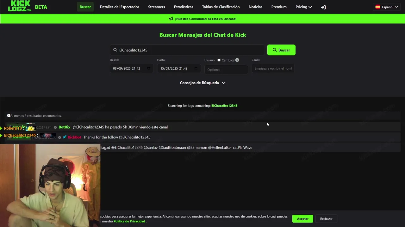This screenshot has width=405, height=227.
Task: Click BotRix message about 5h 30min
Action: click(120, 127)
